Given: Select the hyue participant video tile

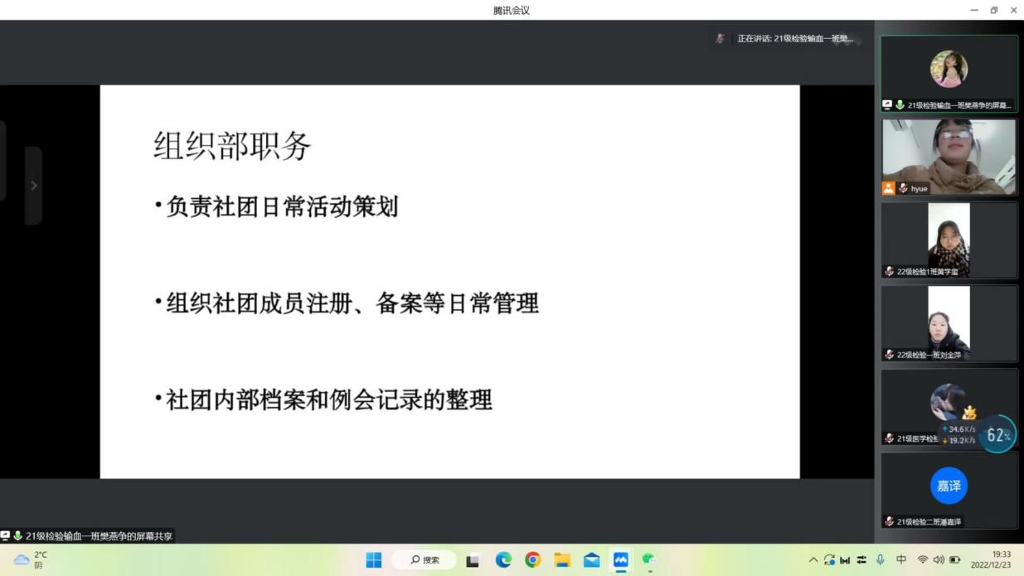Looking at the screenshot, I should point(949,157).
